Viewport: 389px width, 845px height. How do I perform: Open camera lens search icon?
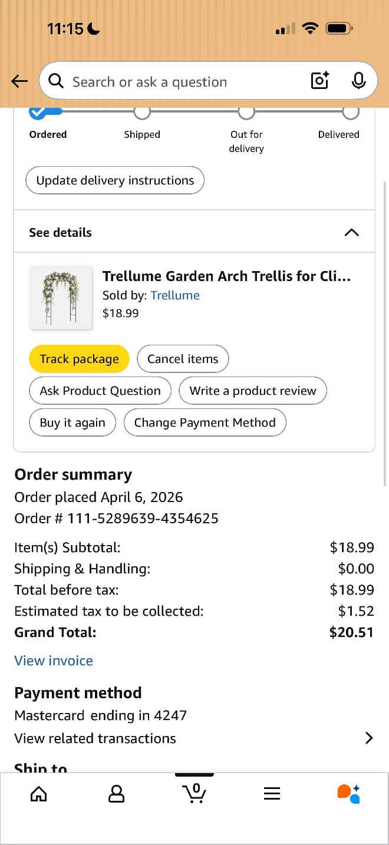319,81
